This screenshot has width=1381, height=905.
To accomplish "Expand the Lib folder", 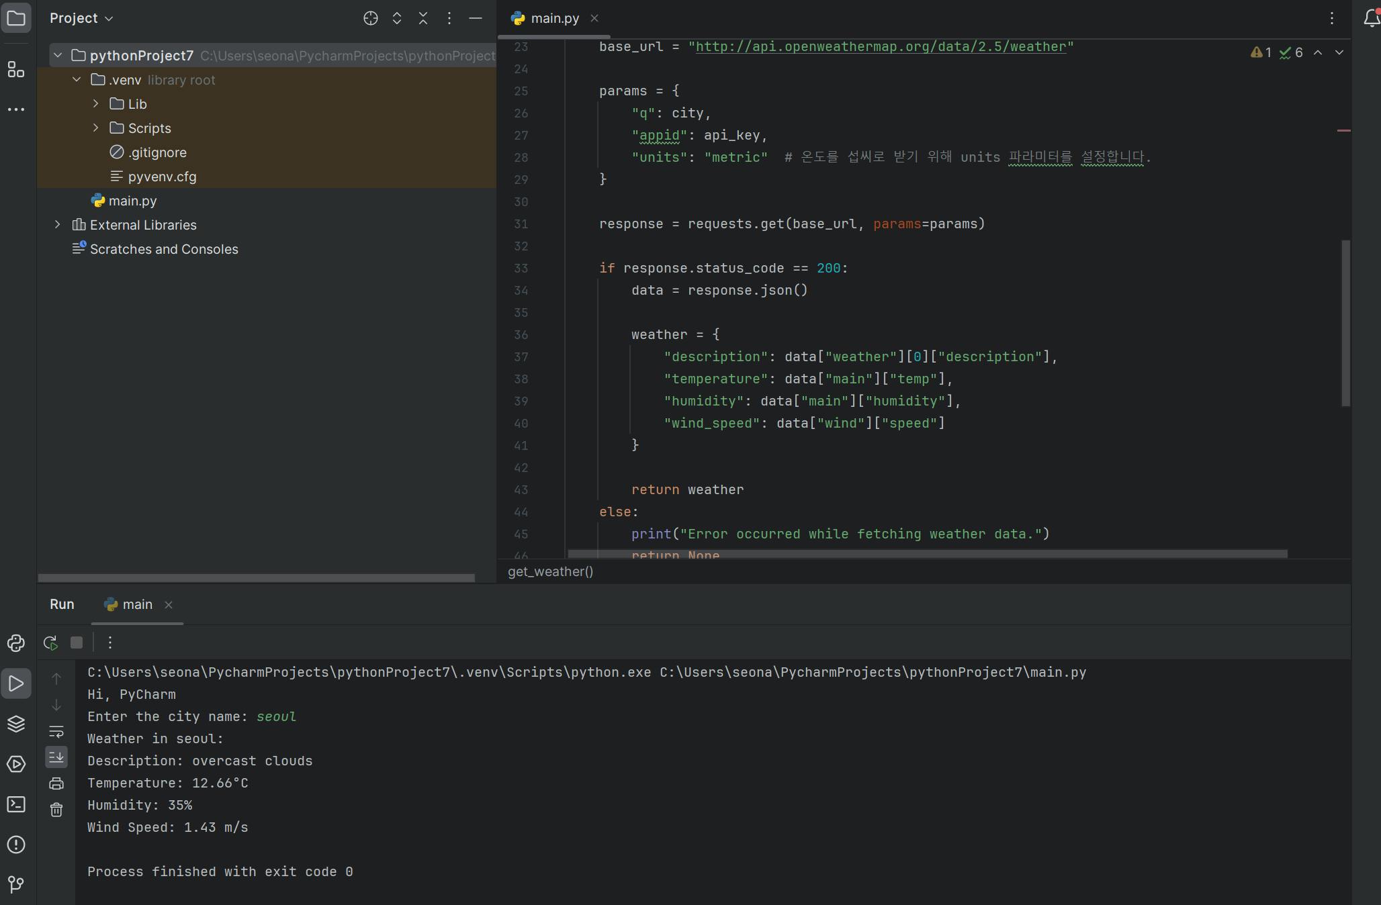I will pos(95,104).
